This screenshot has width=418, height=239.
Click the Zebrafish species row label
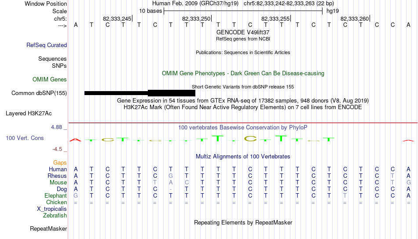(x=55, y=215)
